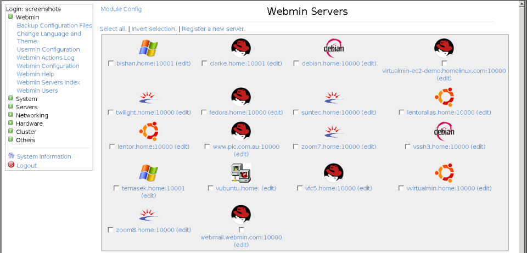
Task: Click the Ubuntu logo above lentor.home
Action: 149,131
